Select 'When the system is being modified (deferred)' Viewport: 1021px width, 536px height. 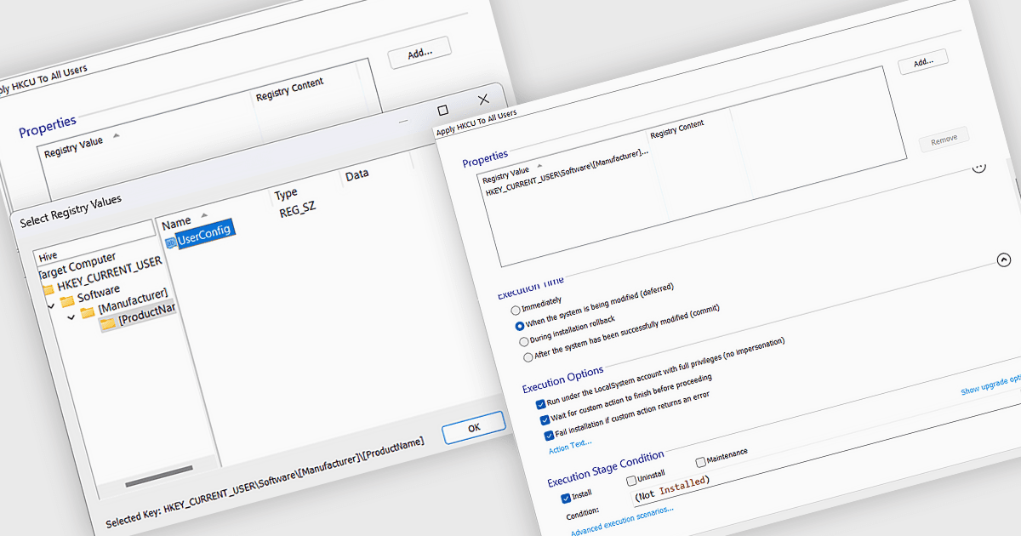(519, 326)
